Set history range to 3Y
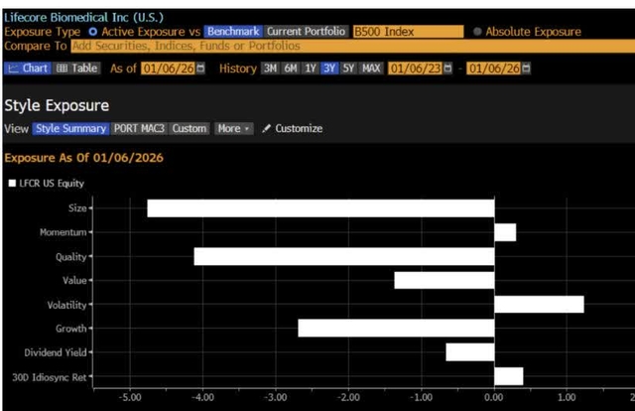635x411 pixels. [329, 68]
